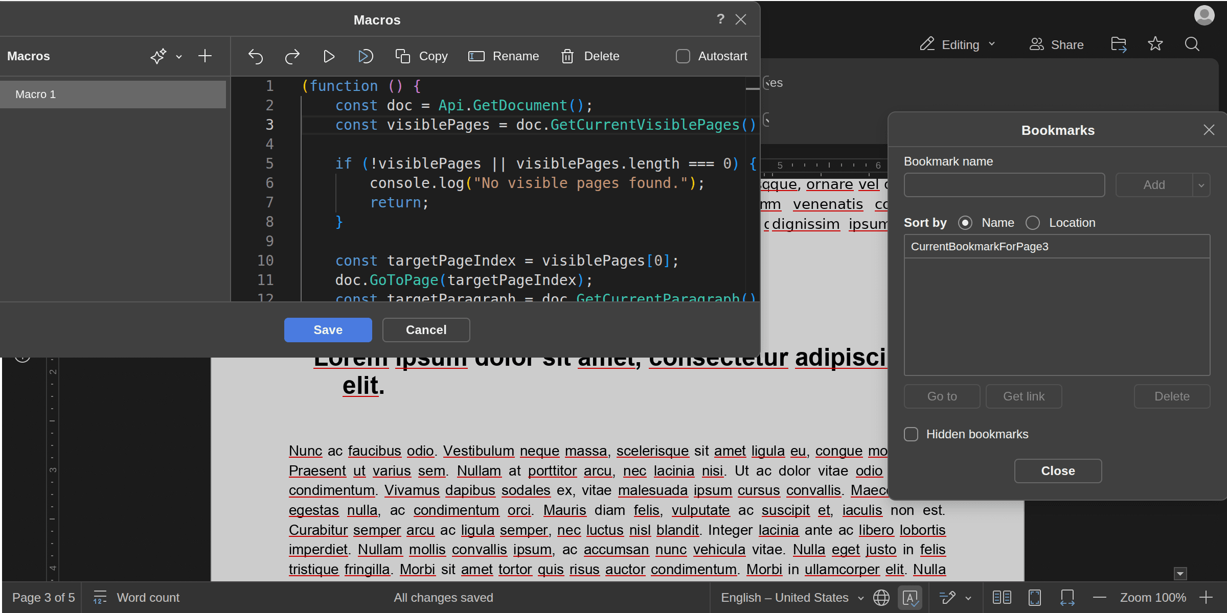The height and width of the screenshot is (613, 1227).
Task: Select Macro 1 in the macros list
Action: (112, 94)
